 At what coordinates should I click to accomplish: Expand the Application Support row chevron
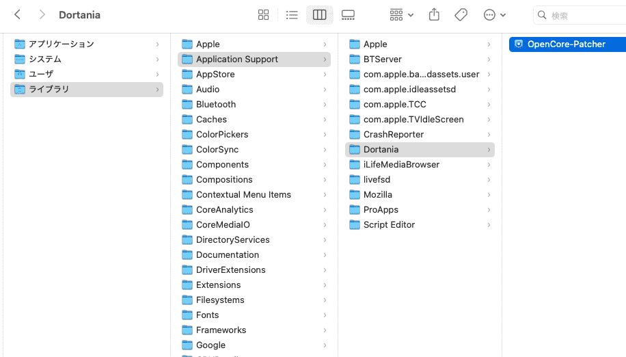coord(325,59)
